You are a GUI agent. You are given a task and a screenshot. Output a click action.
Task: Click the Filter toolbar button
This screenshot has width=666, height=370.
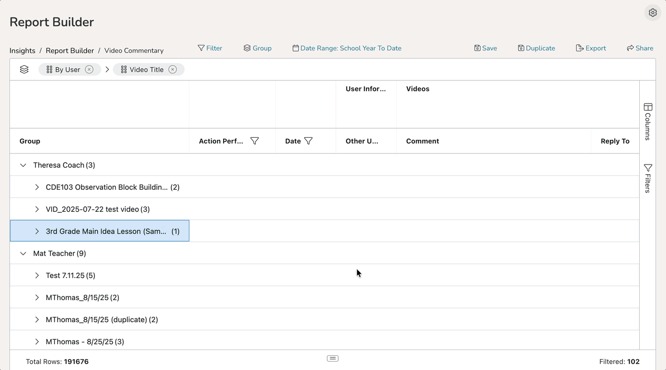[210, 48]
